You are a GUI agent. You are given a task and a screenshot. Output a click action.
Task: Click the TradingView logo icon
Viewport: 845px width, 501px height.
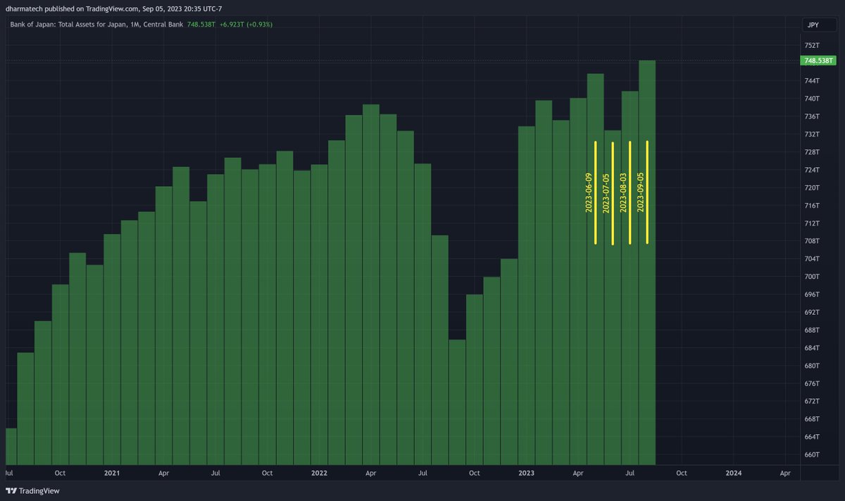pos(12,491)
